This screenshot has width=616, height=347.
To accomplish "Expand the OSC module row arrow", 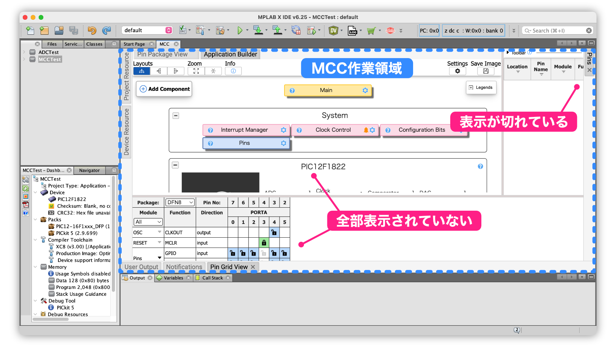I will [159, 232].
